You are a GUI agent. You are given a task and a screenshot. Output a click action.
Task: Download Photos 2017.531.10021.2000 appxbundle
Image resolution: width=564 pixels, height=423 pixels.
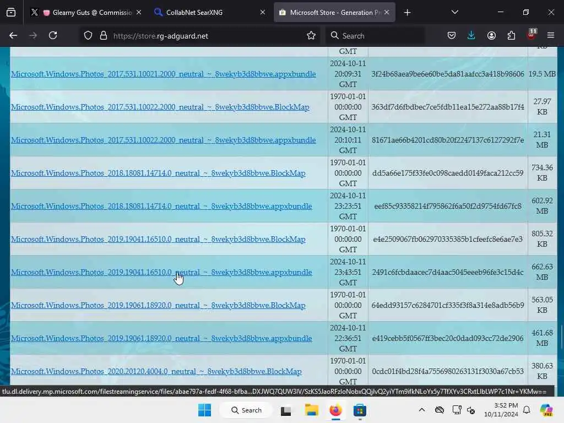coord(163,74)
